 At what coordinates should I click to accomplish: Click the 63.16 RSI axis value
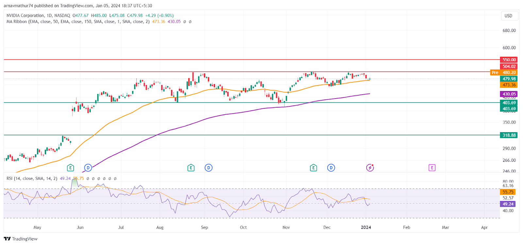coord(508,186)
